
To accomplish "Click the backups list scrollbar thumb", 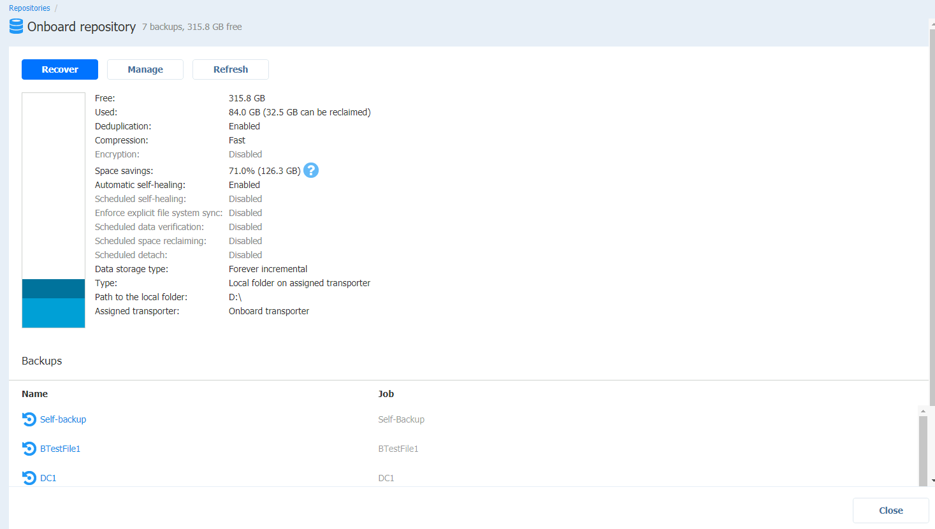I will click(x=923, y=450).
